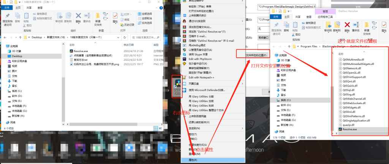This screenshot has height=164, width=389.
Task: Click the help icon in left Explorer
Action: tap(160, 7)
